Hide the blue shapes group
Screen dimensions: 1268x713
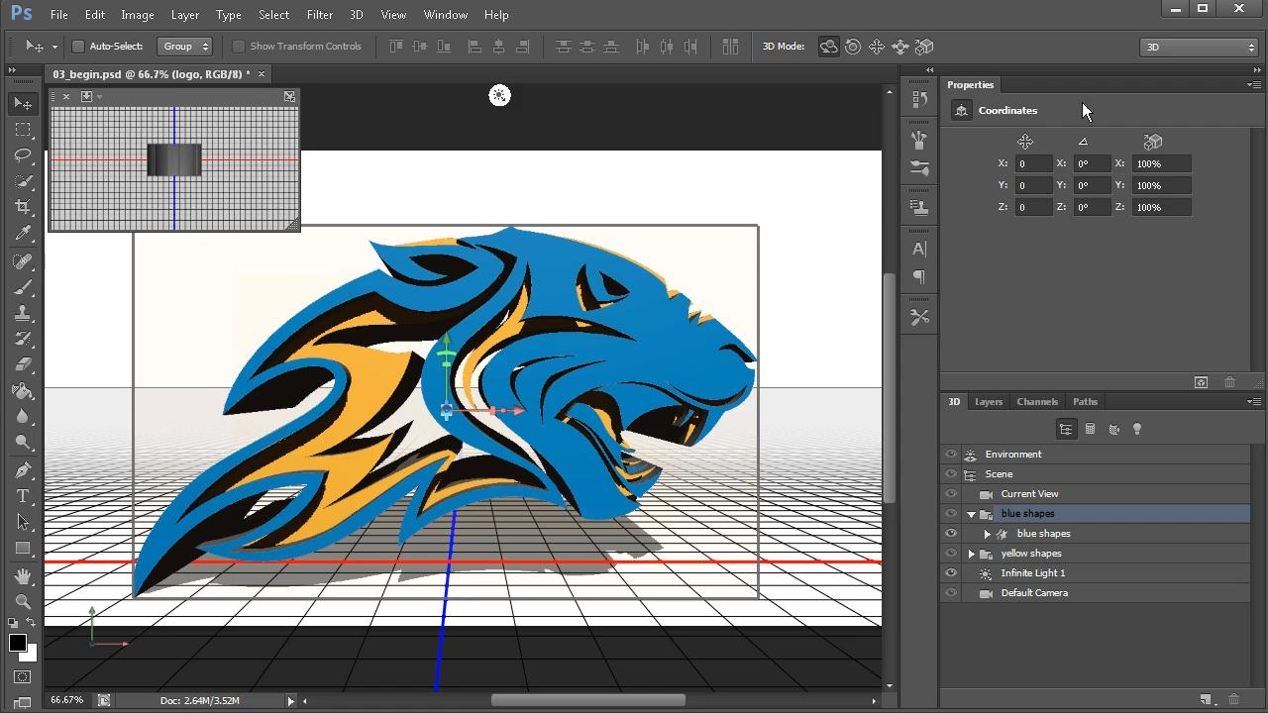pos(951,514)
